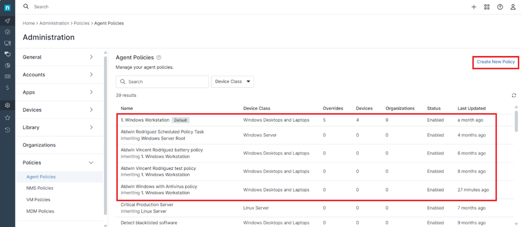This screenshot has height=227, width=522.
Task: Click the table's vertical scrollbar thumb
Action: [516, 121]
